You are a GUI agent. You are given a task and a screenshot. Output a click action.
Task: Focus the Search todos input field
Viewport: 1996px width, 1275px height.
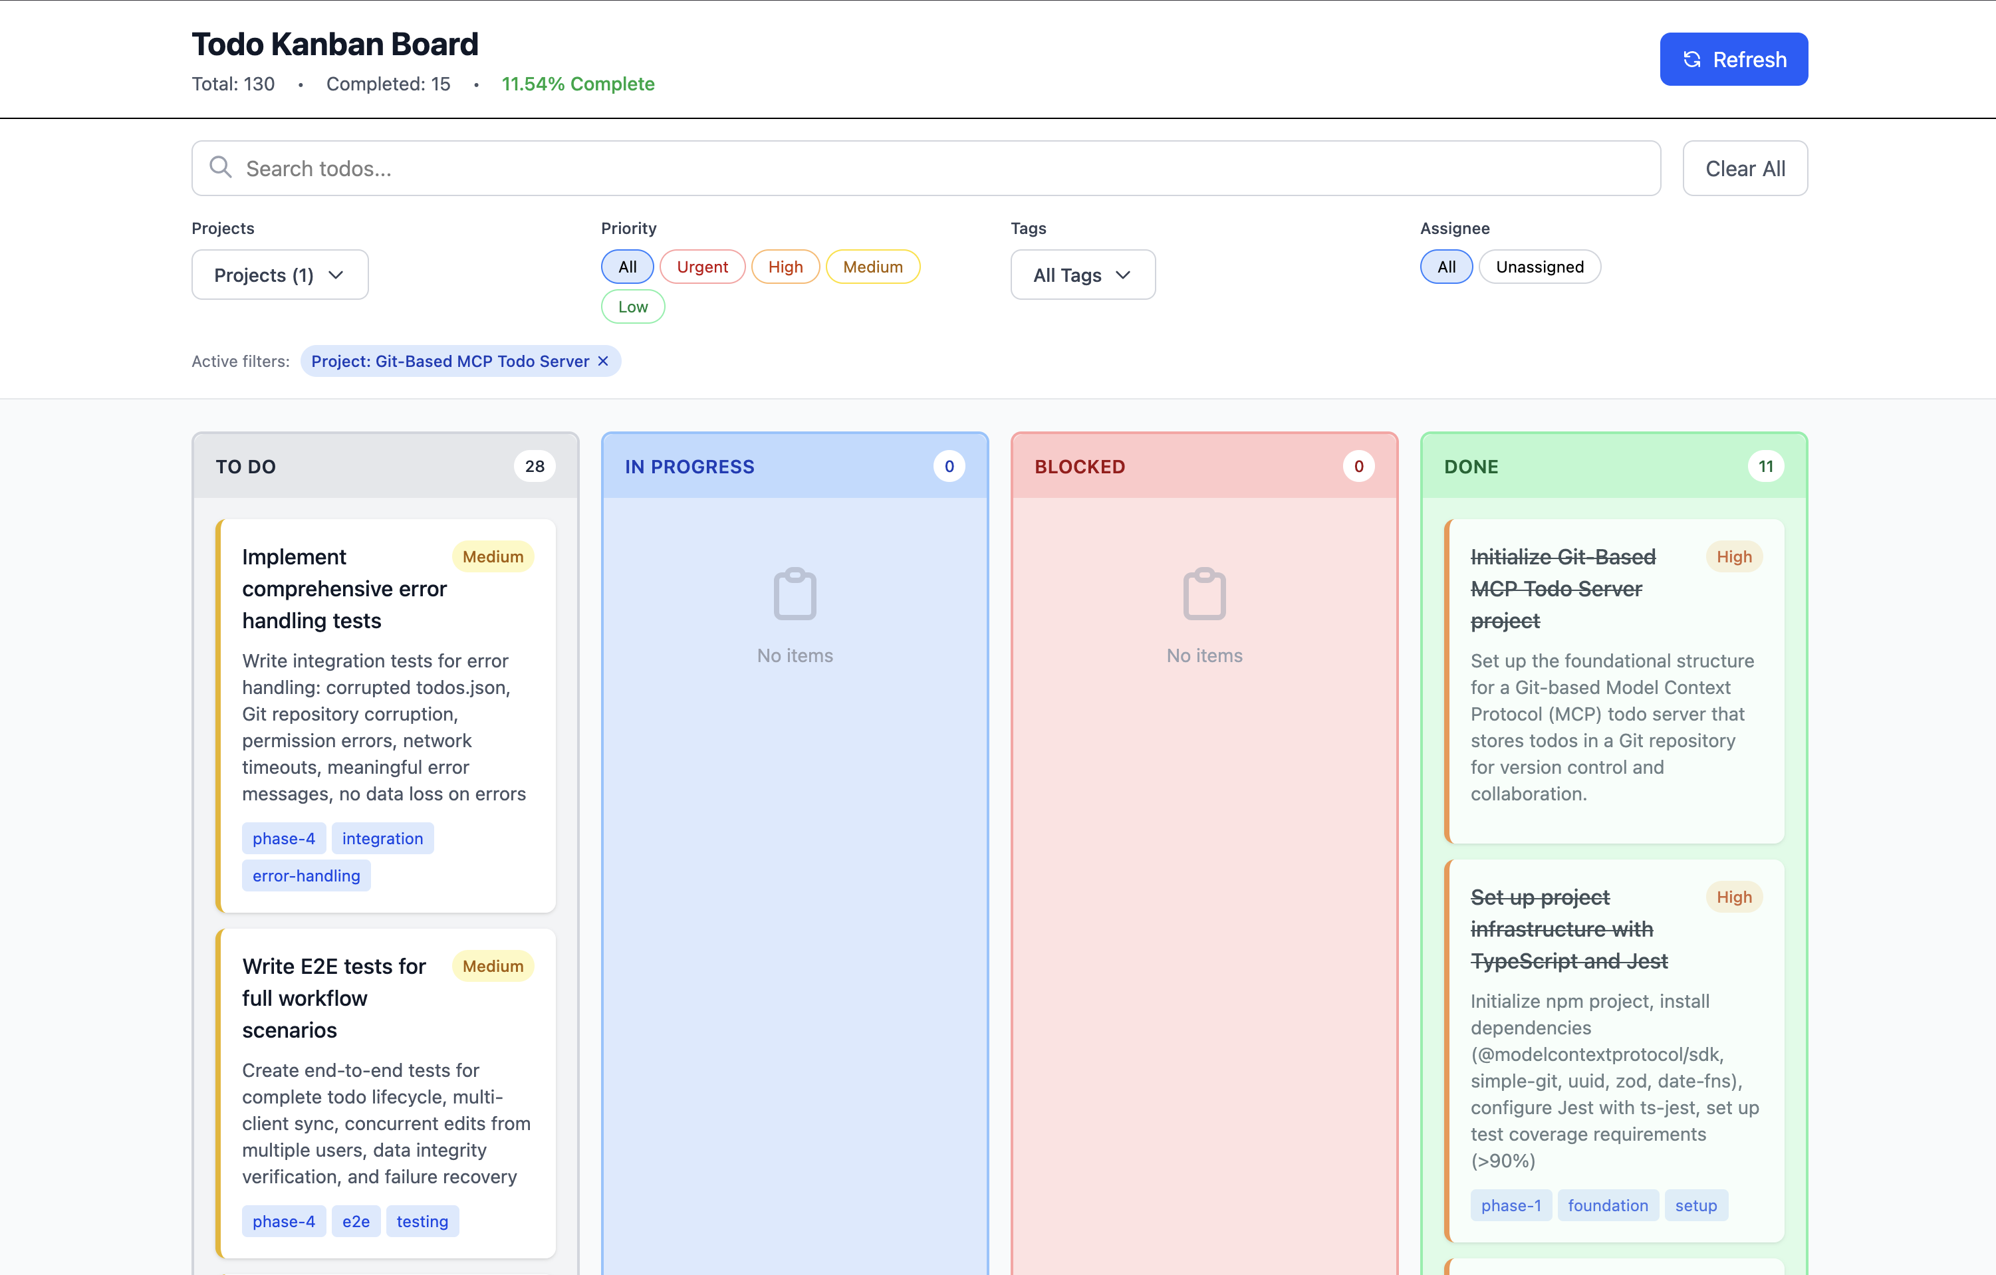pyautogui.click(x=926, y=168)
